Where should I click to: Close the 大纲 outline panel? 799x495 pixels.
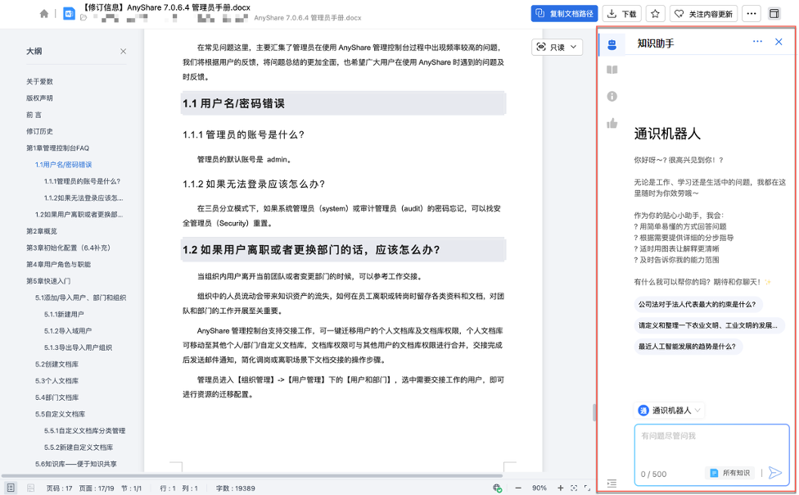coord(123,51)
